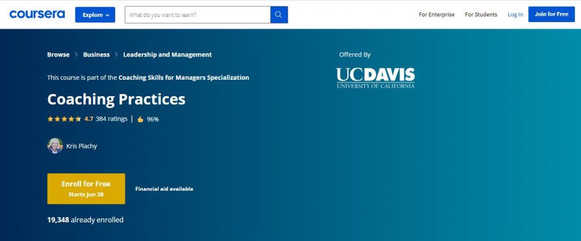Click the Enroll for Free button

tap(86, 188)
